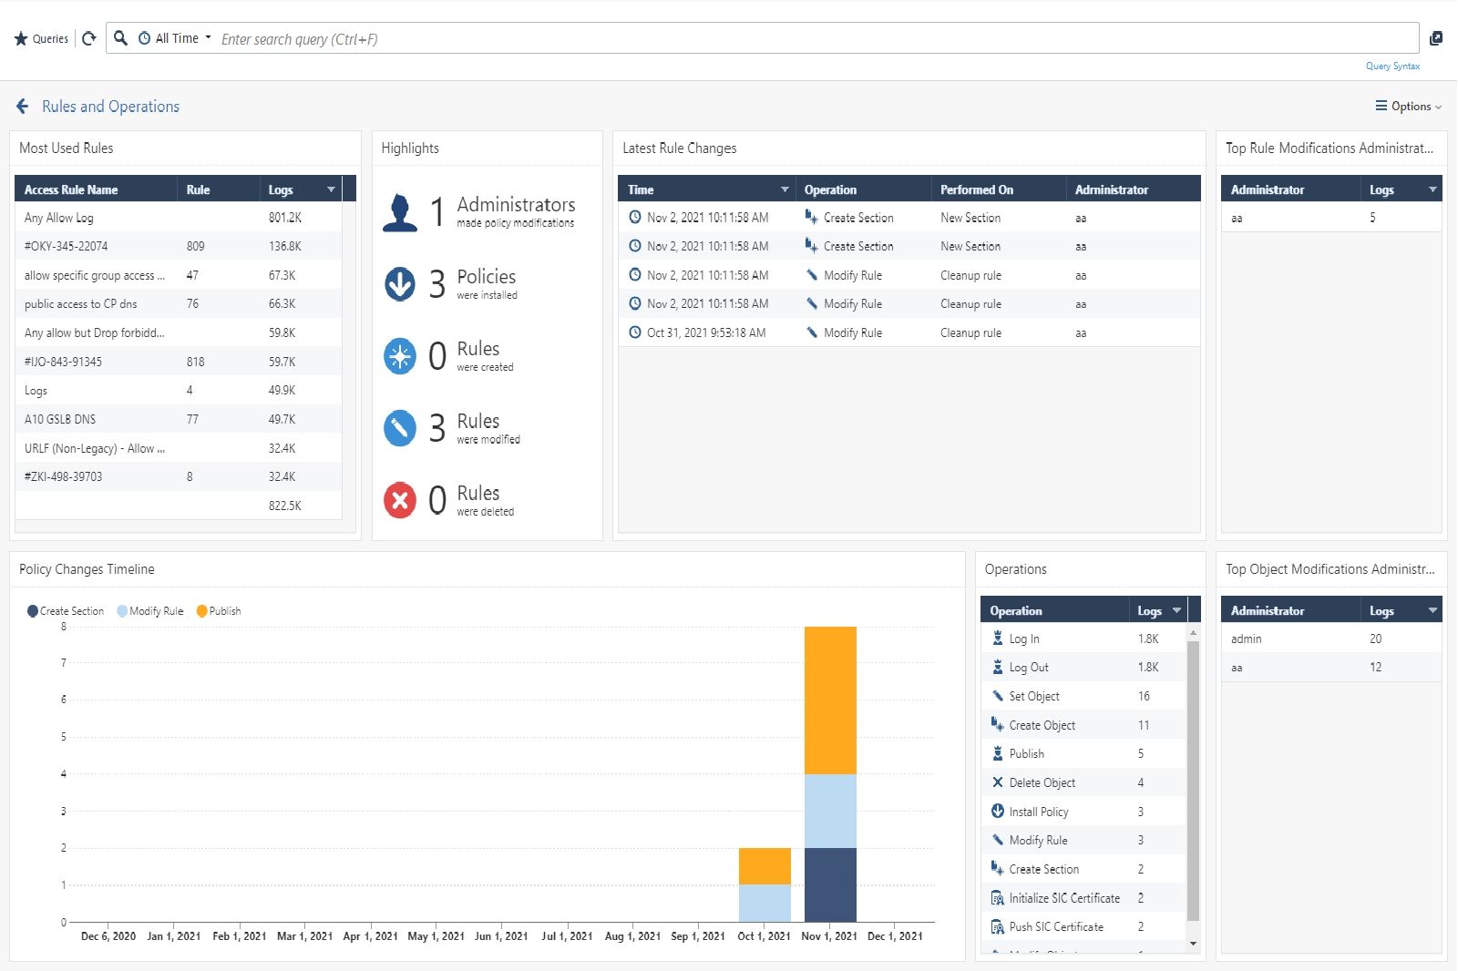1458x971 pixels.
Task: Refresh the query results
Action: pos(88,38)
